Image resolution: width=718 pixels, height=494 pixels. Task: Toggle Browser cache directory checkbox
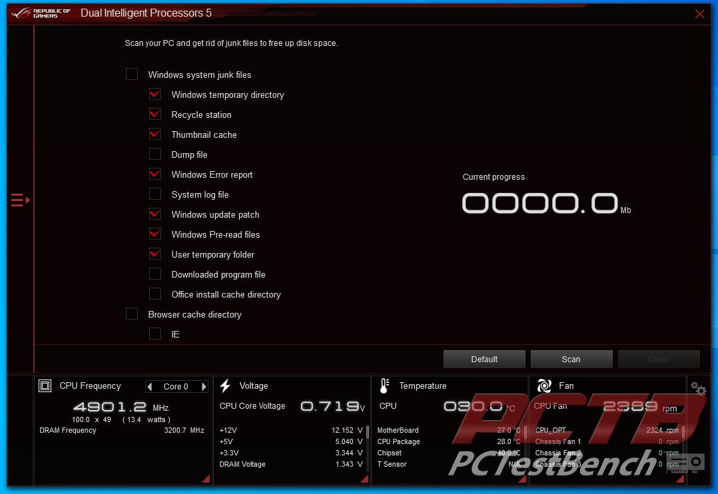[132, 314]
